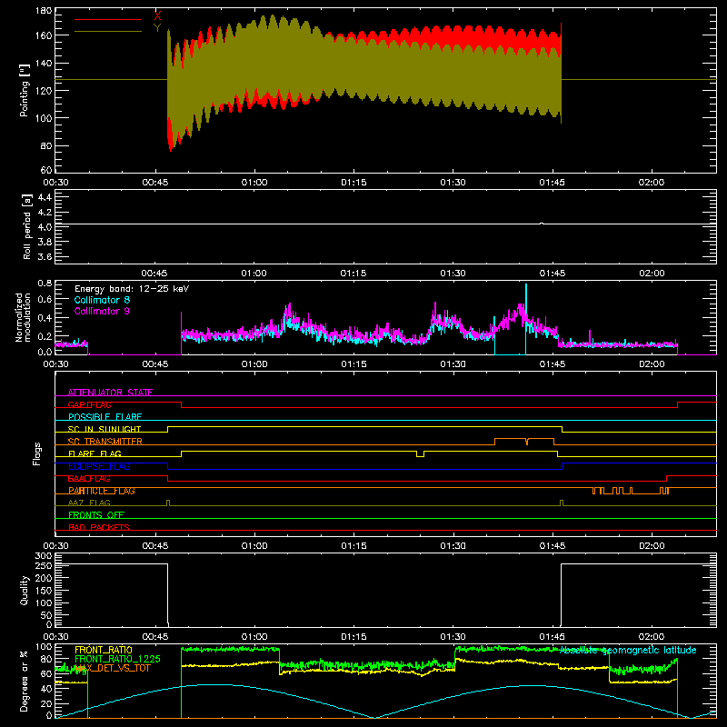
Task: Click the "20" tick on Degrees axis
Action: point(47,703)
